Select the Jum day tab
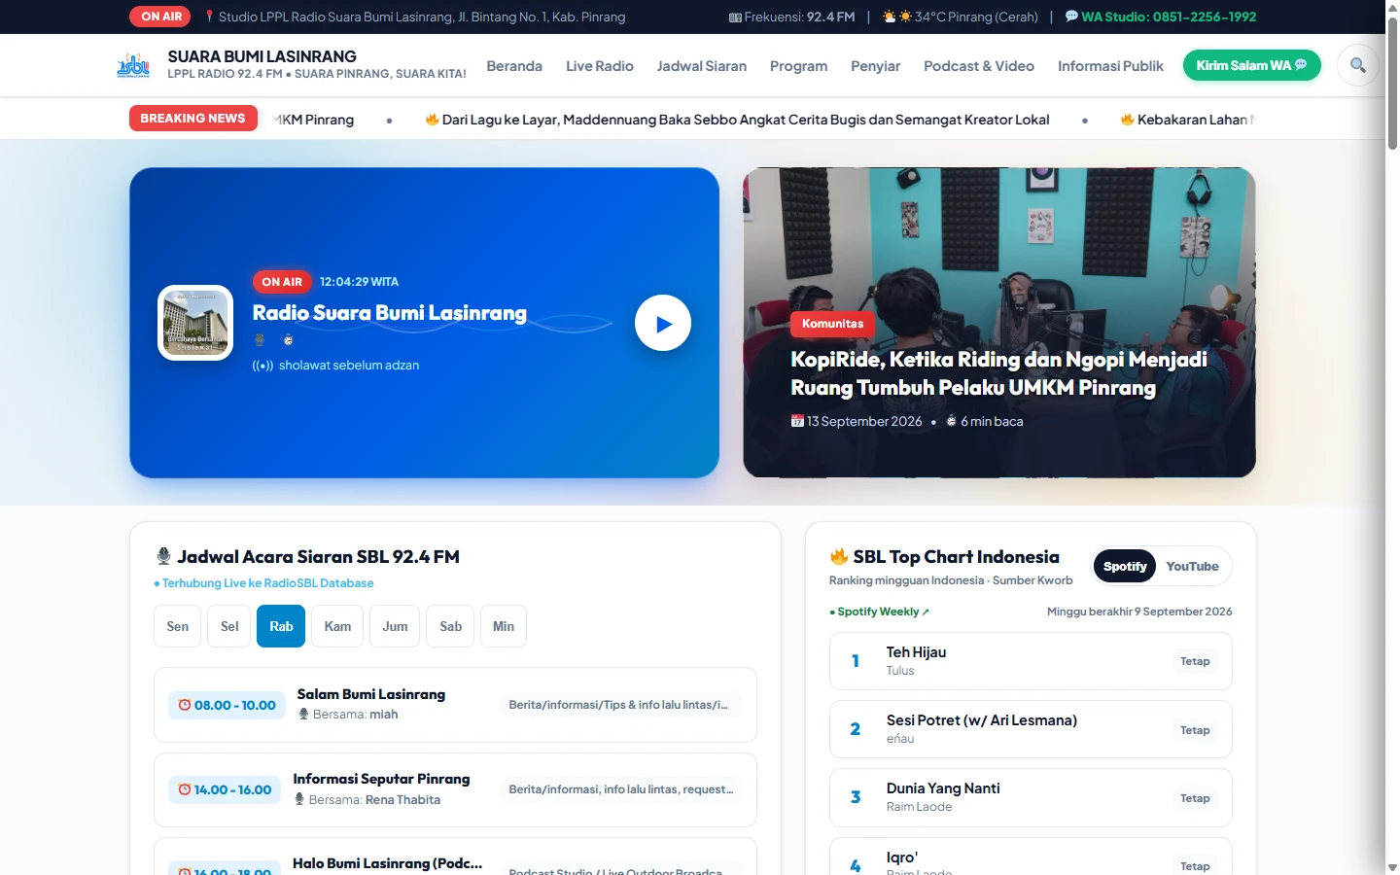Viewport: 1400px width, 875px height. click(x=395, y=626)
